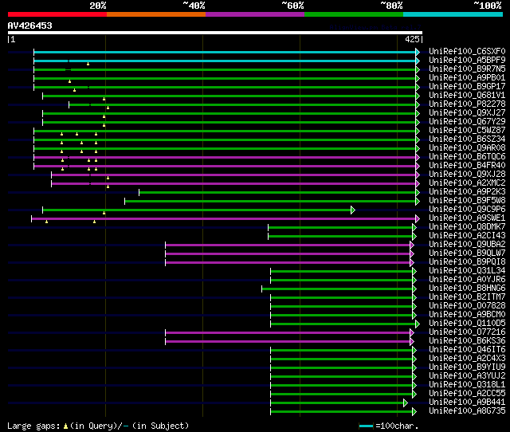Click the UniRef100_A8G735 label
This screenshot has width=510, height=432.
467,411
